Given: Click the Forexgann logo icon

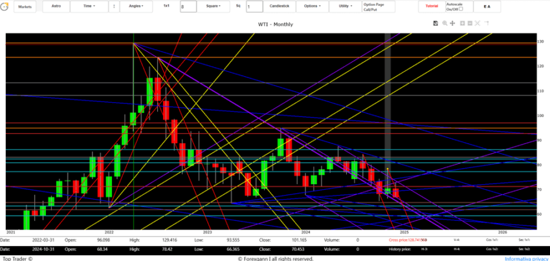Looking at the screenshot, I should point(5,6).
